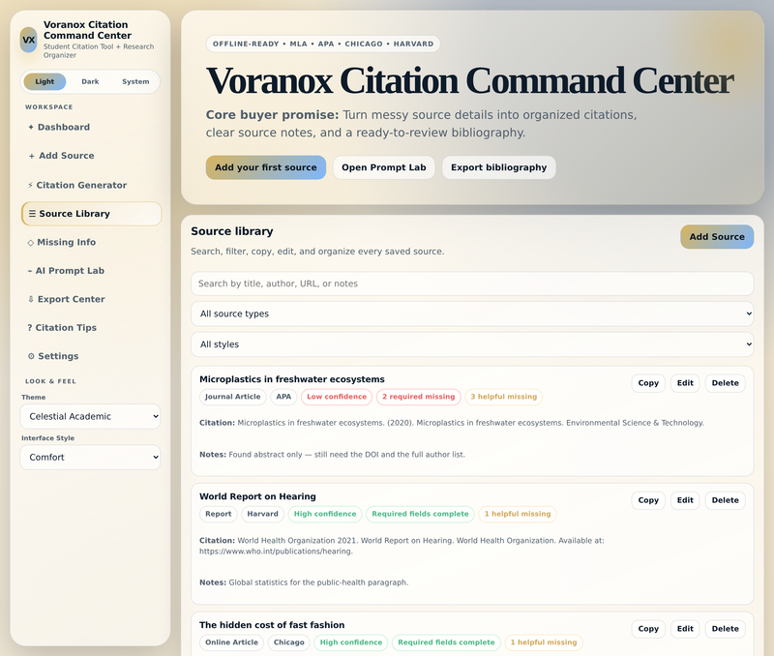774x656 pixels.
Task: Delete the World Report on Hearing source
Action: pyautogui.click(x=725, y=500)
